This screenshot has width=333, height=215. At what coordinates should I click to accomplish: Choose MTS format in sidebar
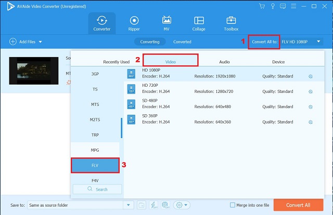click(x=95, y=104)
